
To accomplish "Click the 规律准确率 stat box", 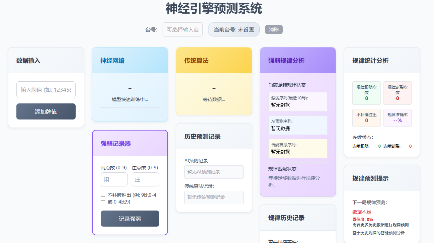I will pos(398,118).
